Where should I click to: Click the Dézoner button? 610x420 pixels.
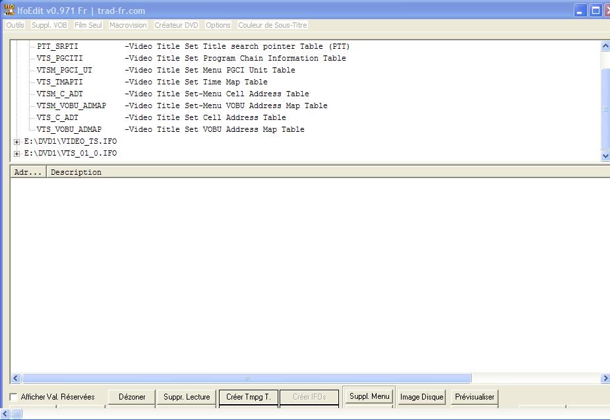[x=132, y=397]
